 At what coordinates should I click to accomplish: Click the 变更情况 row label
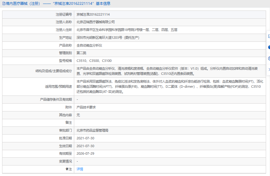pos(65,161)
